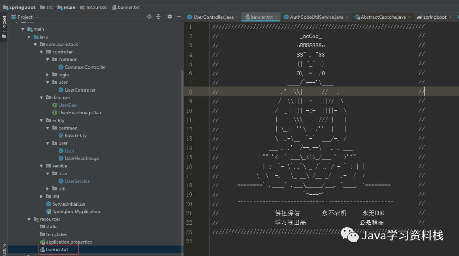The width and height of the screenshot is (459, 256).
Task: Click banner.txt breadcrumb in navigation bar
Action: click(126, 7)
